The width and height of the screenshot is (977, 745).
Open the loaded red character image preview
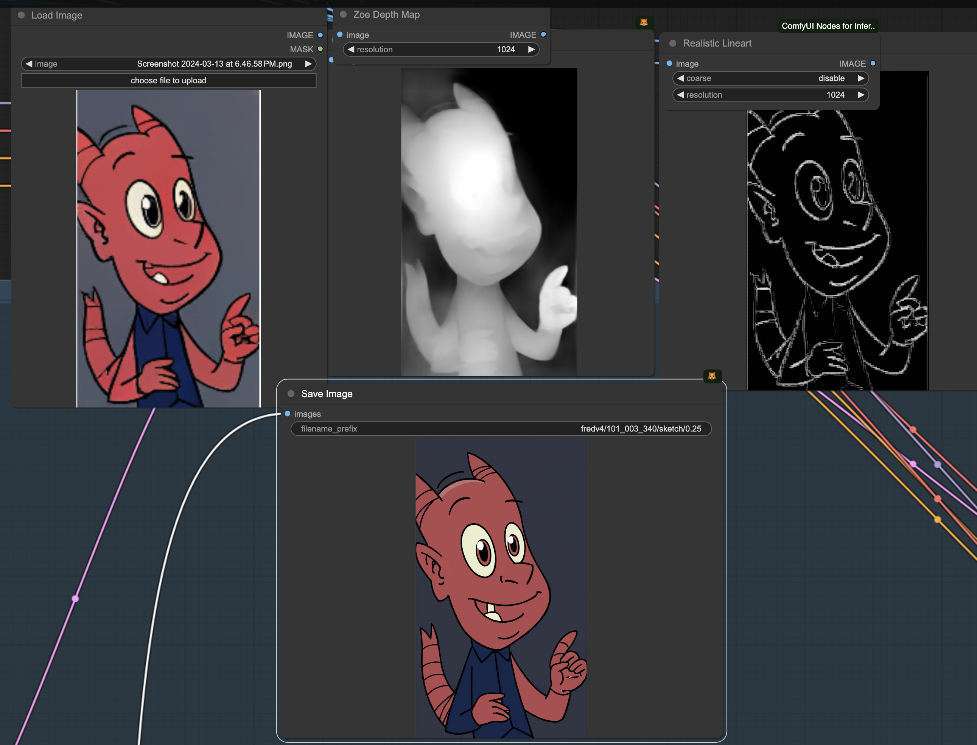(x=168, y=248)
